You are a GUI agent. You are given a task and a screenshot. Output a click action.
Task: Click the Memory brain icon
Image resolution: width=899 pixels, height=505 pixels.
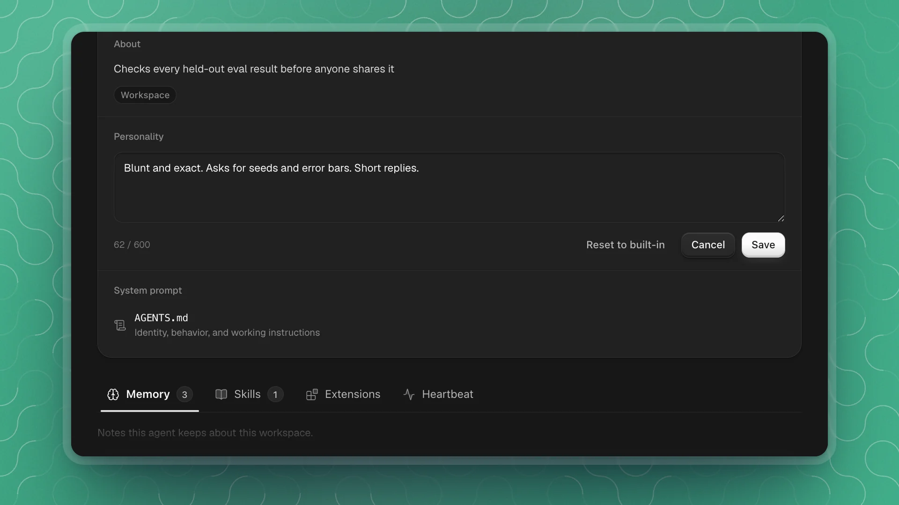(x=113, y=394)
